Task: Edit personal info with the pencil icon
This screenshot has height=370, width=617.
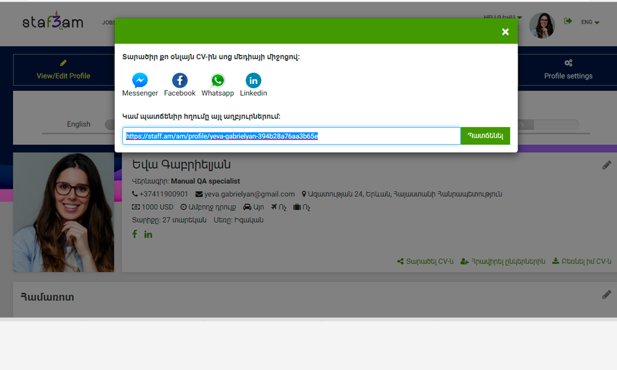Action: (x=607, y=165)
